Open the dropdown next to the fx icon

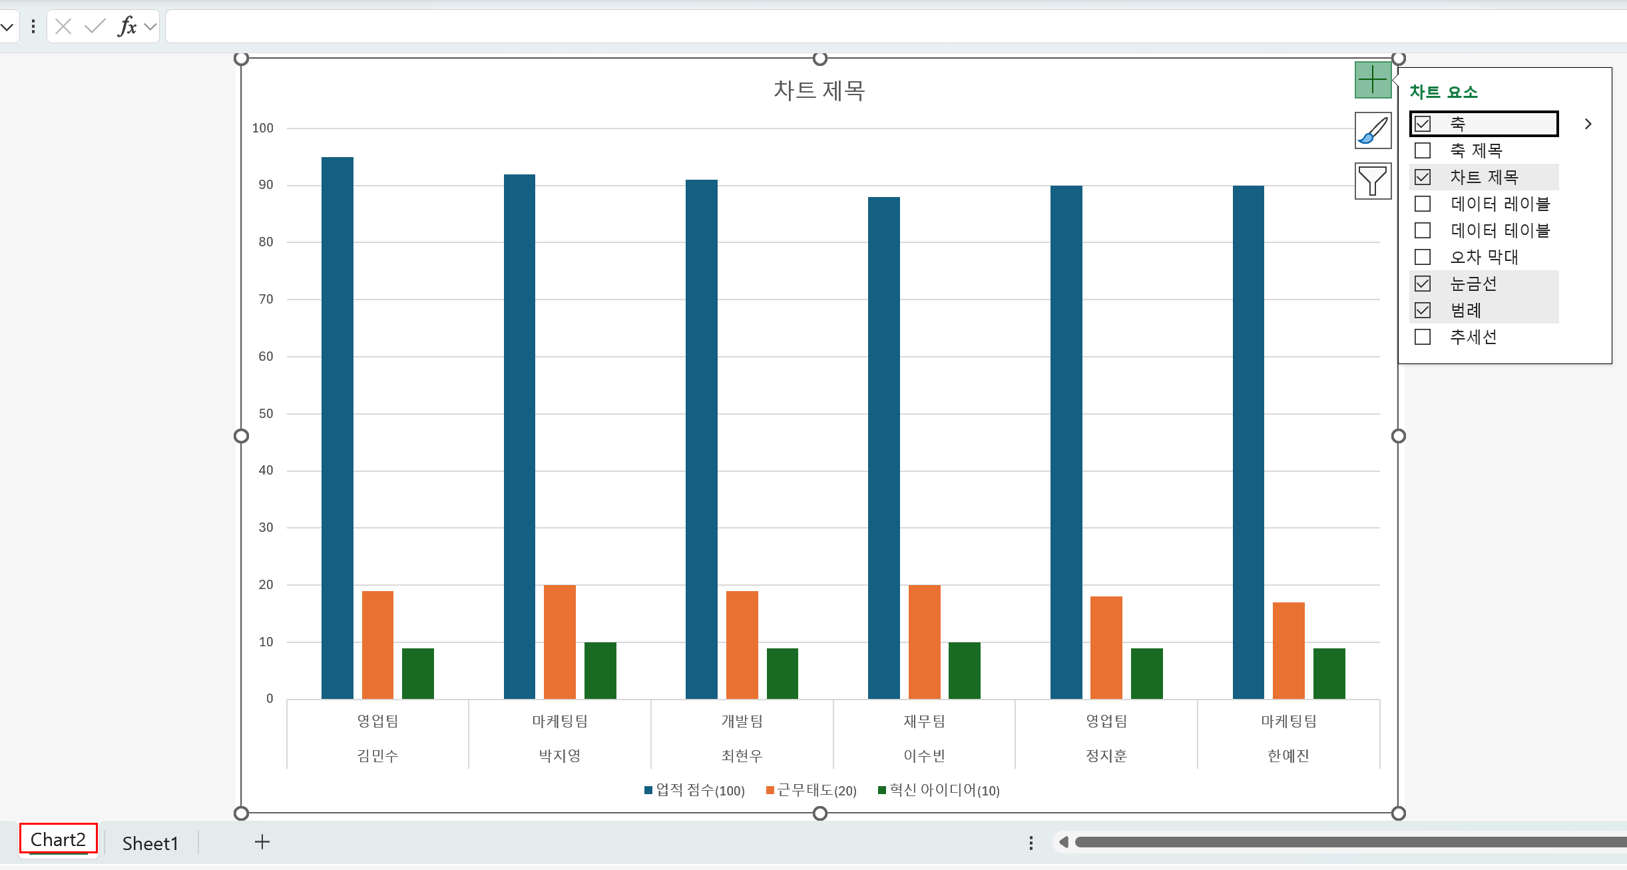[x=150, y=27]
